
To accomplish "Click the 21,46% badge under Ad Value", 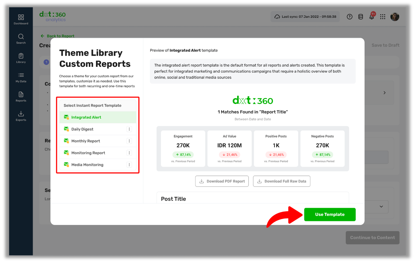I will pyautogui.click(x=230, y=155).
